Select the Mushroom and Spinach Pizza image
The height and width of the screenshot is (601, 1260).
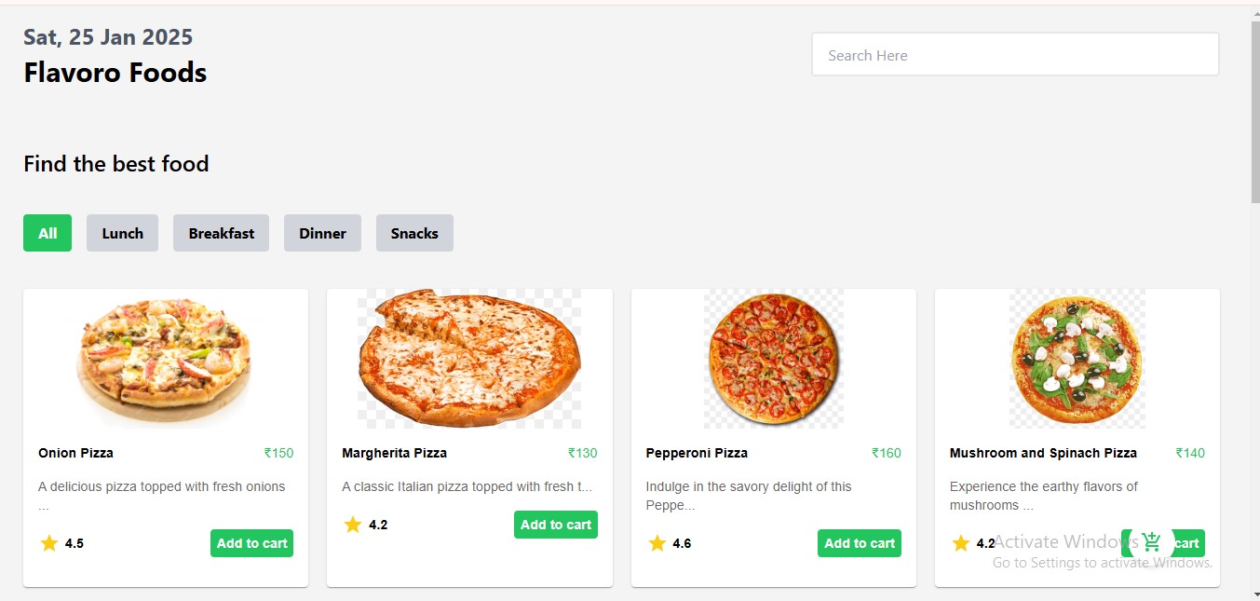click(1077, 359)
